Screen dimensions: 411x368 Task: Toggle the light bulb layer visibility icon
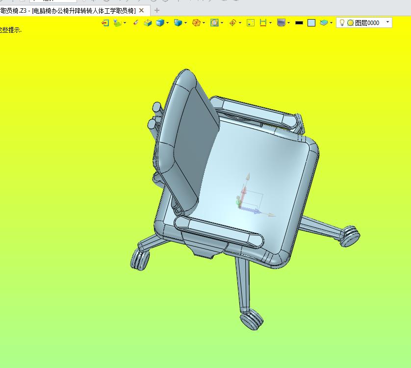coord(342,23)
